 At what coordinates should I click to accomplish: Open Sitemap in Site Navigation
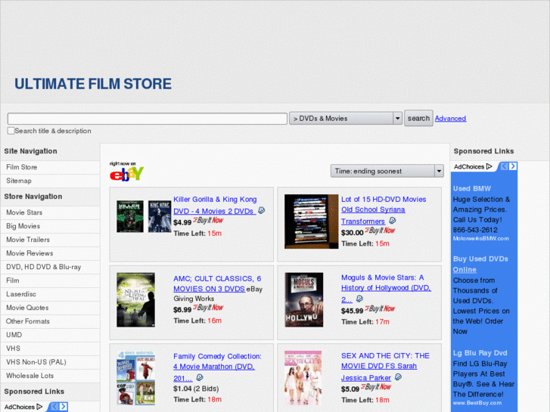[19, 181]
